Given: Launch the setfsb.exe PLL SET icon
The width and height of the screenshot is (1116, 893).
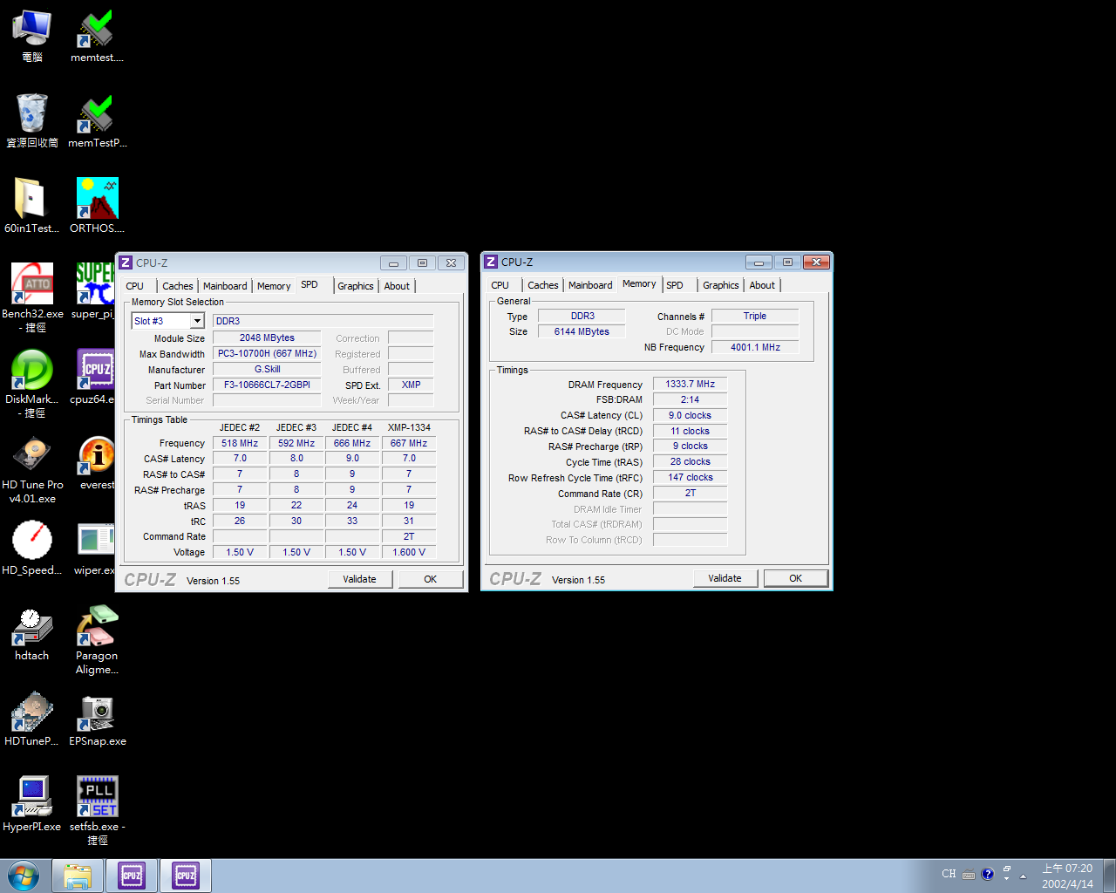Looking at the screenshot, I should 97,810.
